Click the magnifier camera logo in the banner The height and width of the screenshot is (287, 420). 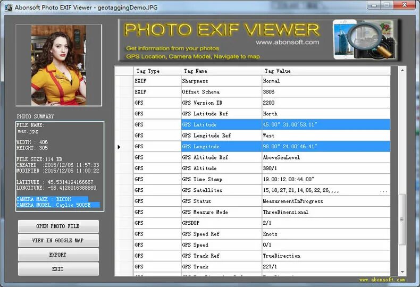pyautogui.click(x=365, y=40)
